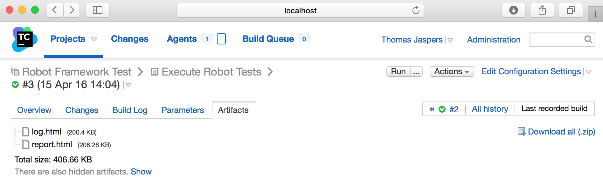Click the page reload icon

[x=416, y=10]
